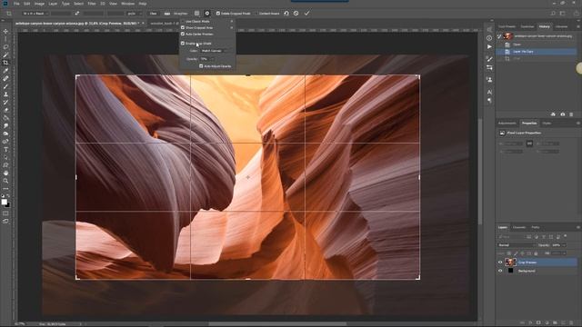Toggle Content-Aware checkbox
The image size is (582, 327).
click(x=256, y=14)
